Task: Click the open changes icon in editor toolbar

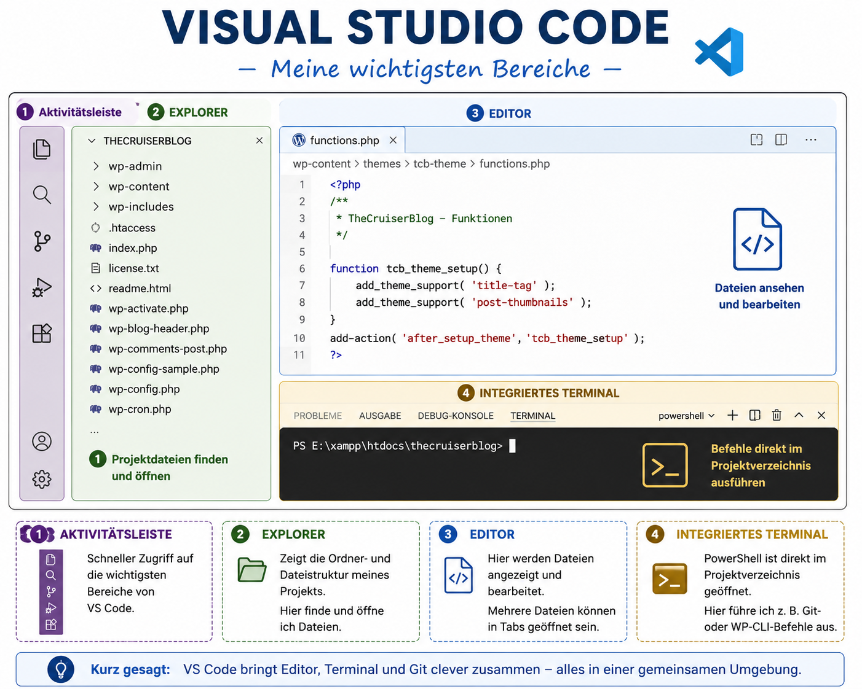Action: point(756,139)
